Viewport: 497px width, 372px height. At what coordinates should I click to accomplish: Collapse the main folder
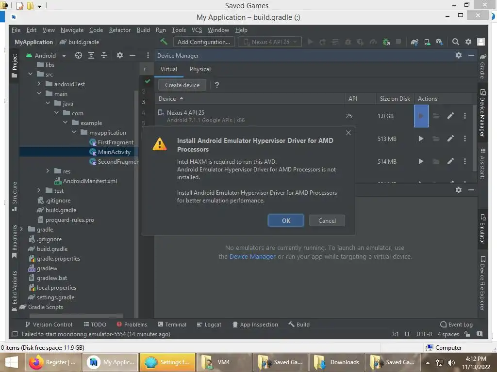(x=39, y=93)
